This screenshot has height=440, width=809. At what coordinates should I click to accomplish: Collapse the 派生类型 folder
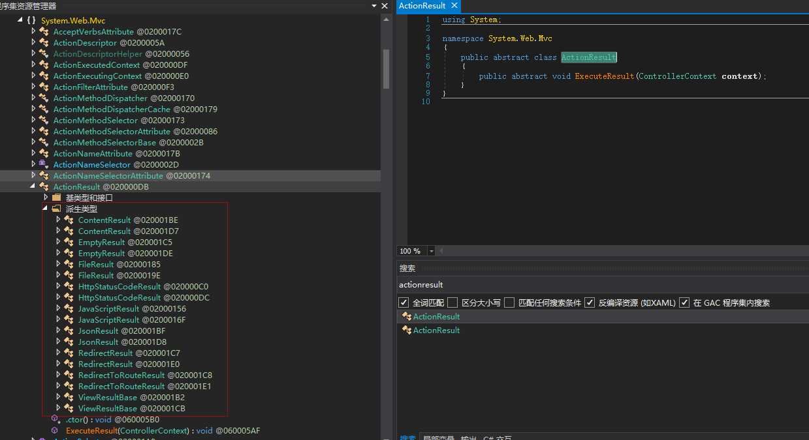[x=46, y=209]
